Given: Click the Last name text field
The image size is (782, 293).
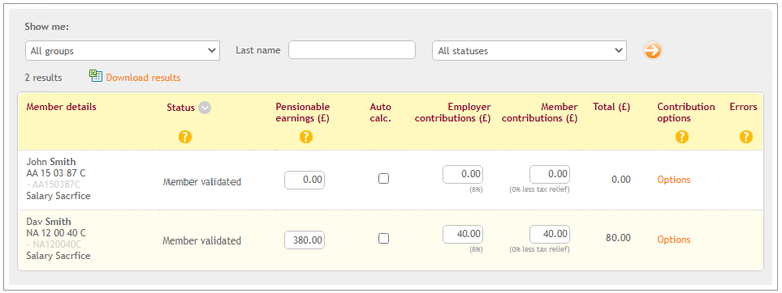Looking at the screenshot, I should pyautogui.click(x=352, y=49).
